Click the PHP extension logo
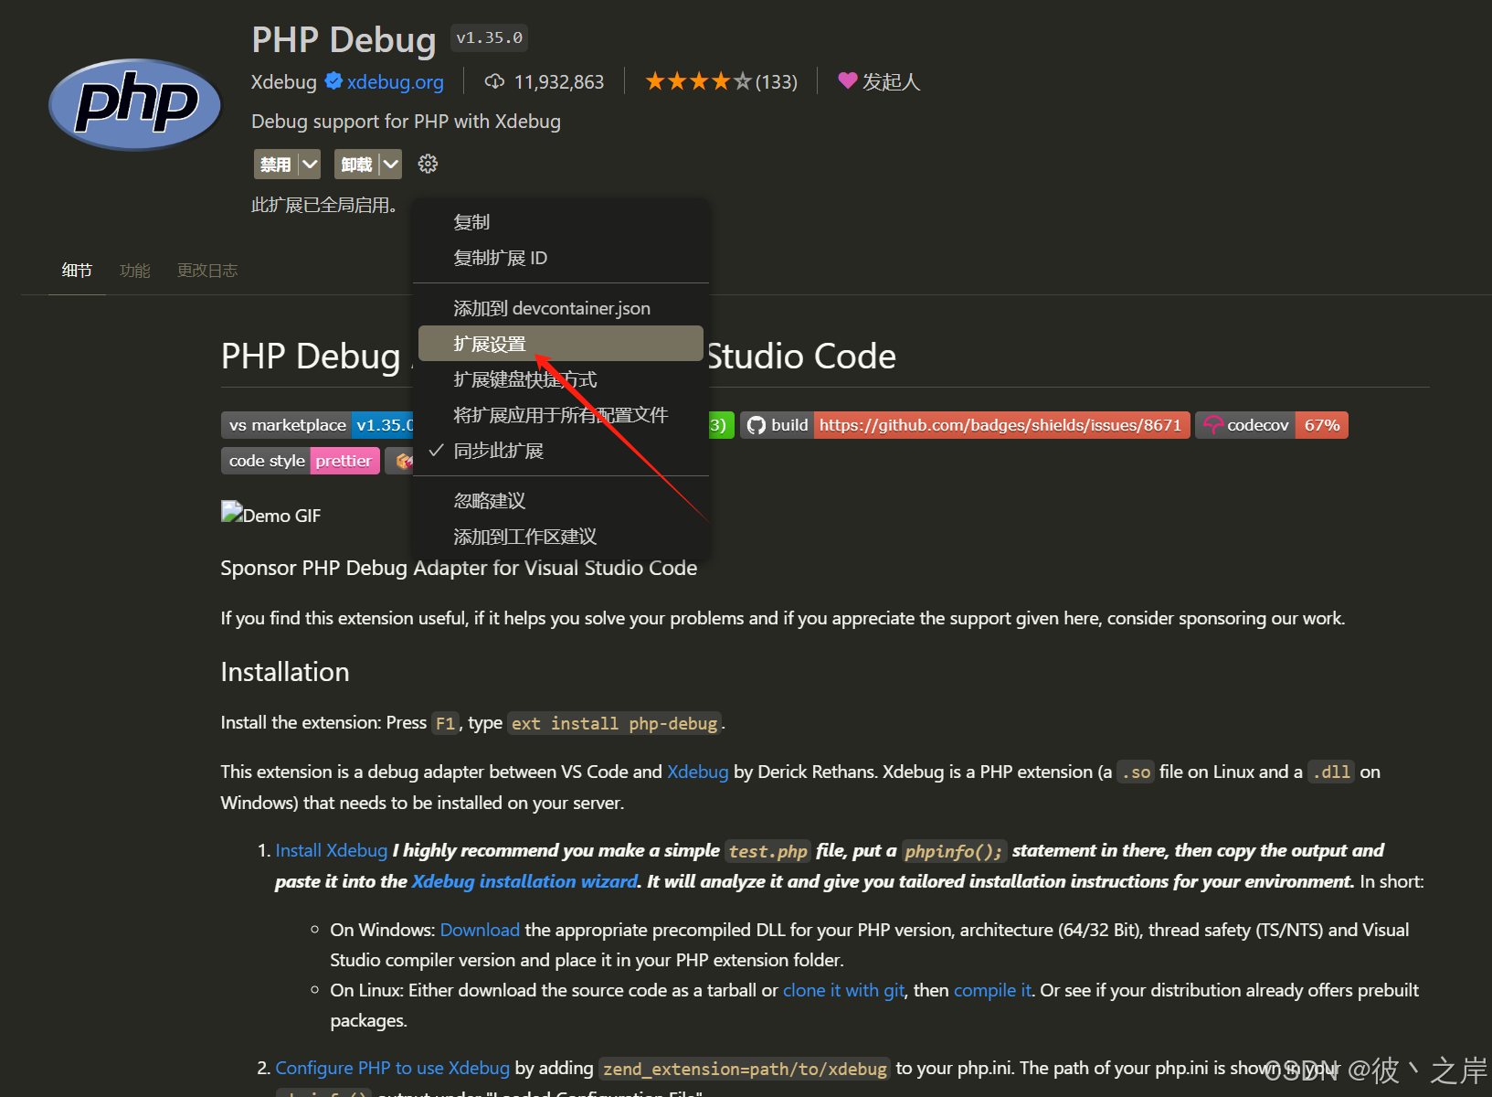1492x1097 pixels. click(x=134, y=103)
